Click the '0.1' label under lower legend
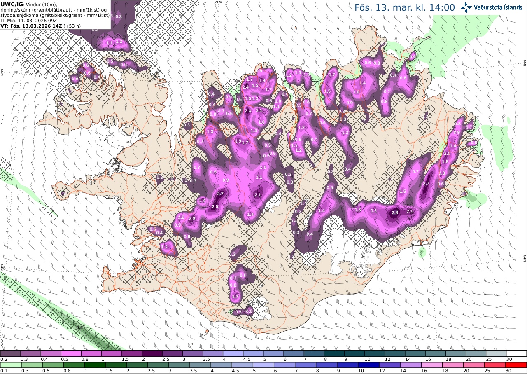Image resolution: width=527 pixels, height=374 pixels. [4, 371]
